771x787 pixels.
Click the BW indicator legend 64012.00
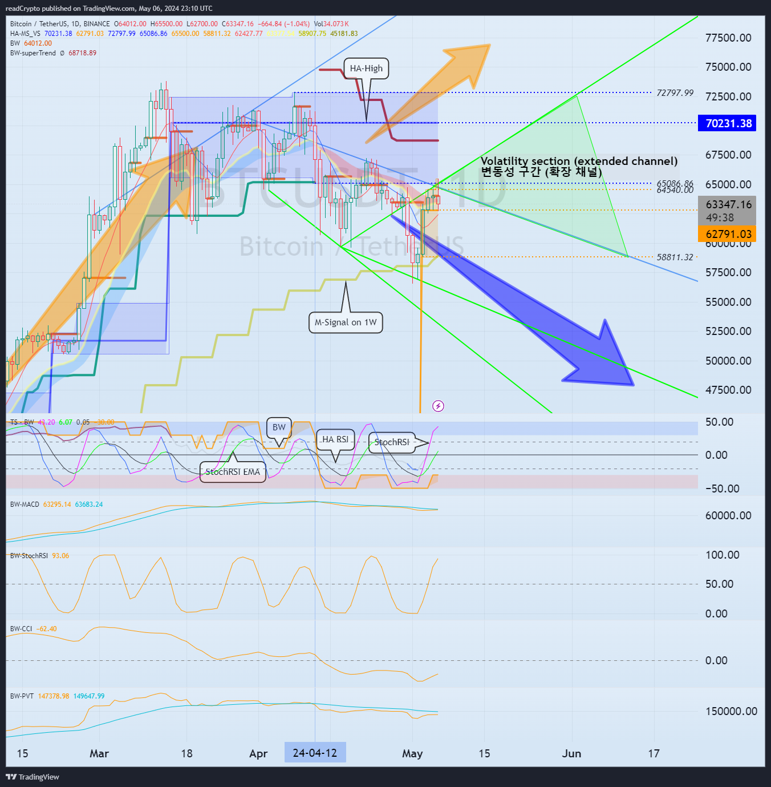pos(31,43)
